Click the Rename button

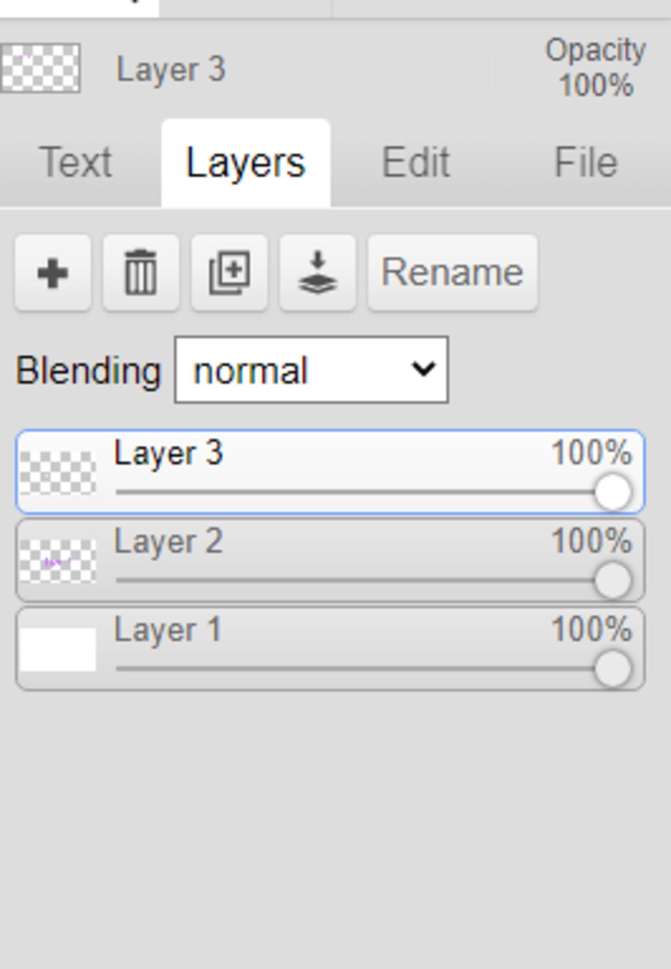click(452, 273)
